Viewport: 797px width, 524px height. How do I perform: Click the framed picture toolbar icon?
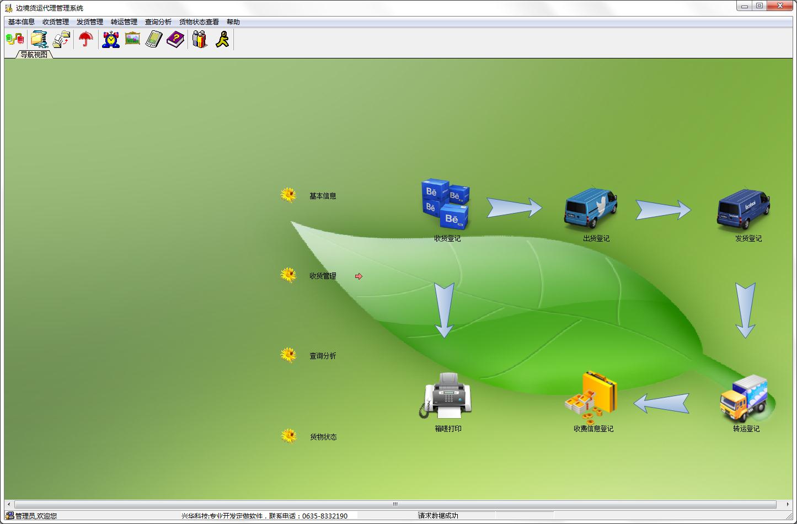click(132, 39)
